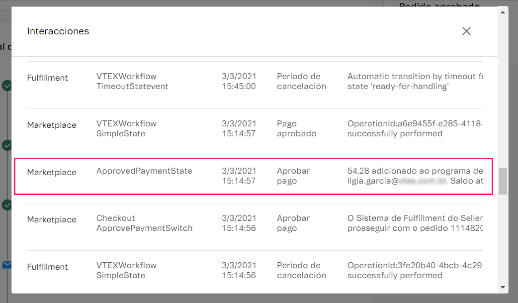Click the blue envelope email icon
Screen dimensions: 518x303
click(7, 265)
